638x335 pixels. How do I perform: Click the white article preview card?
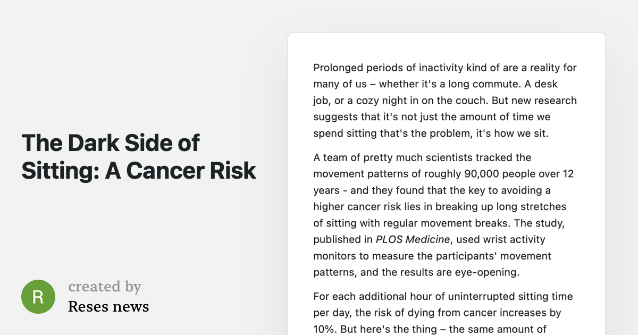447,184
